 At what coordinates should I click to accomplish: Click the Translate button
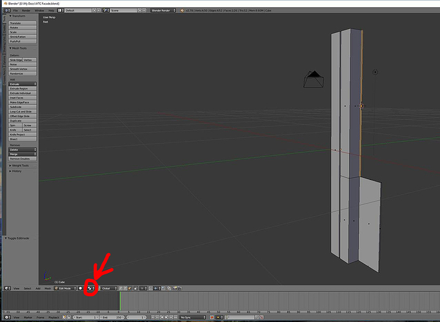[23, 23]
